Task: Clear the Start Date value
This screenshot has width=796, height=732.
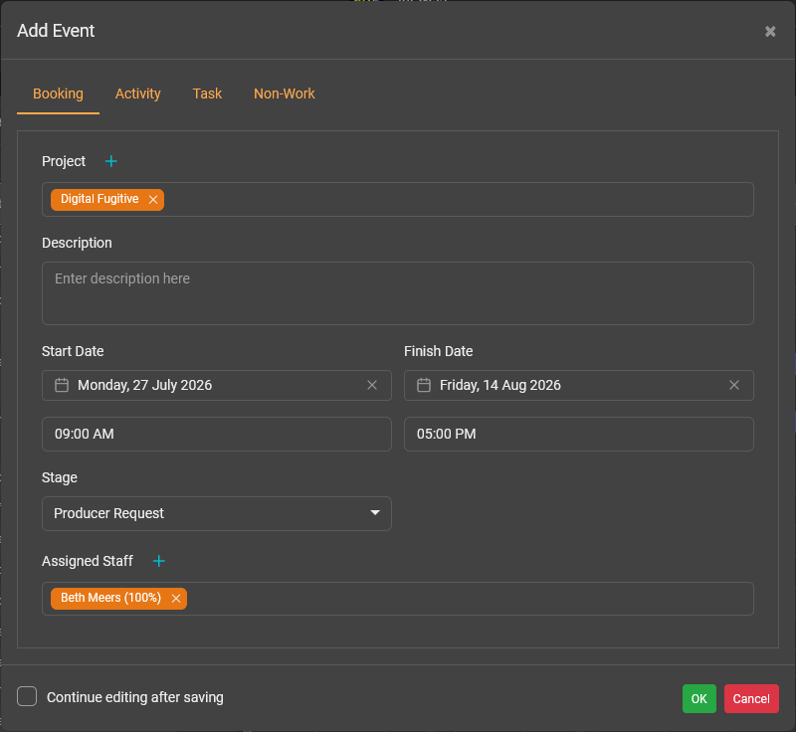Action: point(372,385)
